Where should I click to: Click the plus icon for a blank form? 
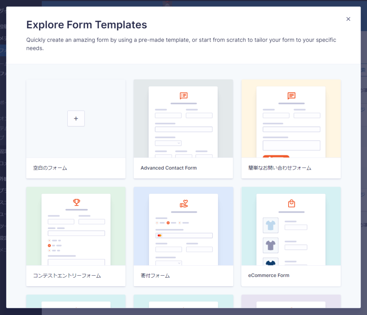coord(76,119)
